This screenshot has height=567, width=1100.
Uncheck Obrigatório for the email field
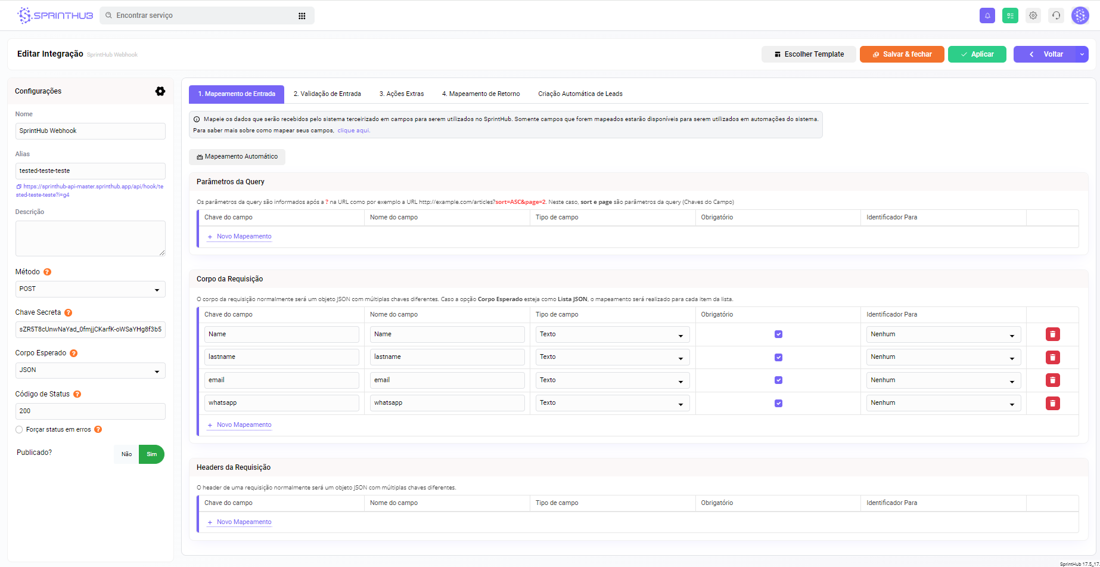(778, 380)
